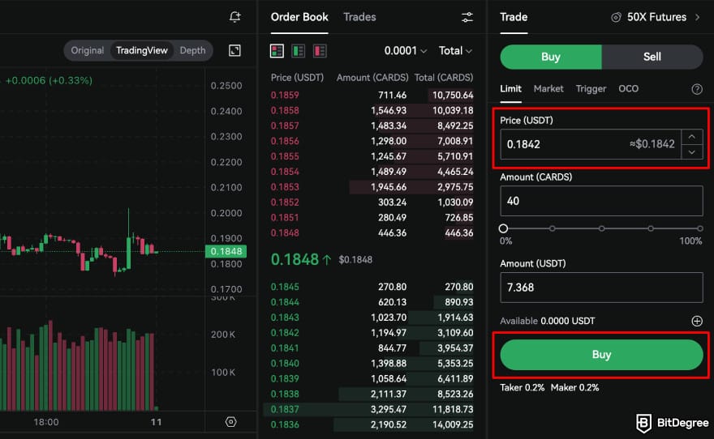Select the 0.1857 ask price

click(x=285, y=126)
